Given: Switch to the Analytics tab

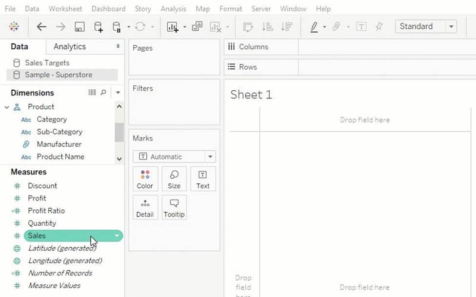Looking at the screenshot, I should click(70, 46).
